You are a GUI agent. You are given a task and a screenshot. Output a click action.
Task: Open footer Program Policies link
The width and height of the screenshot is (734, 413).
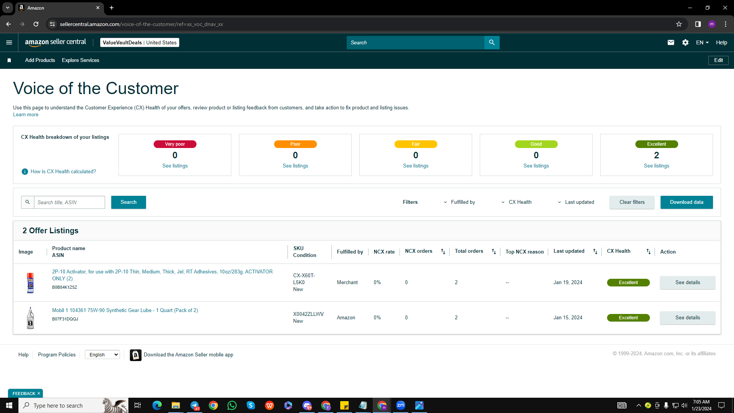[57, 355]
